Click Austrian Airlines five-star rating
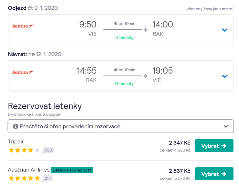This screenshot has width=239, height=187. [24, 178]
